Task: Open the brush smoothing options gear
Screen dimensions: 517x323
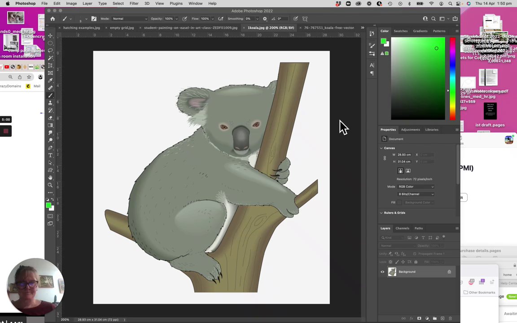Action: [x=265, y=19]
